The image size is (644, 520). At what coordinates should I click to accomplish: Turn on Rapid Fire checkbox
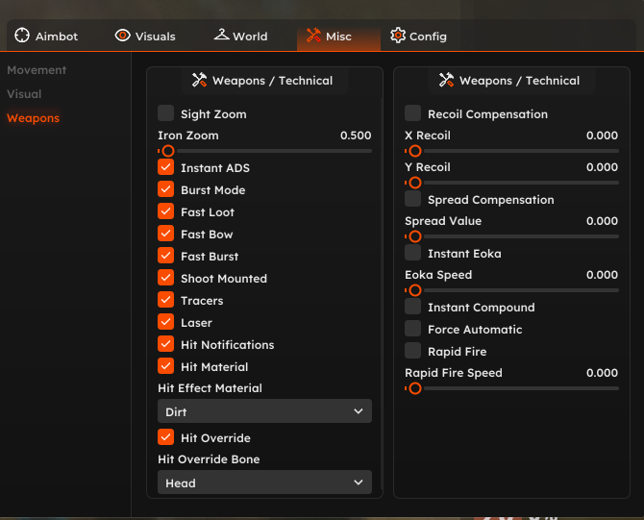(x=412, y=351)
